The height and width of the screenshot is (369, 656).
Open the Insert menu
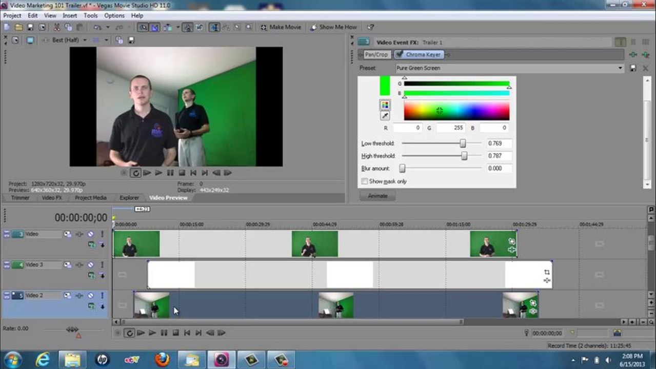coord(70,16)
